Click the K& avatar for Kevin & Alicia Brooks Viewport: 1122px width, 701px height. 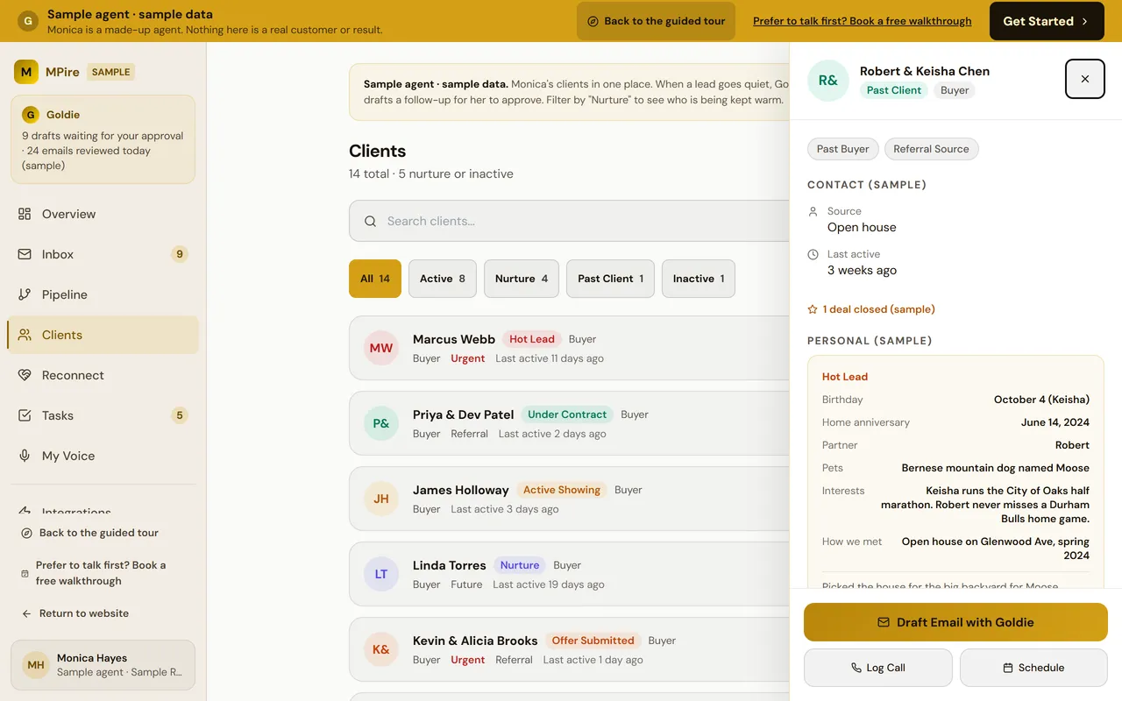(381, 649)
